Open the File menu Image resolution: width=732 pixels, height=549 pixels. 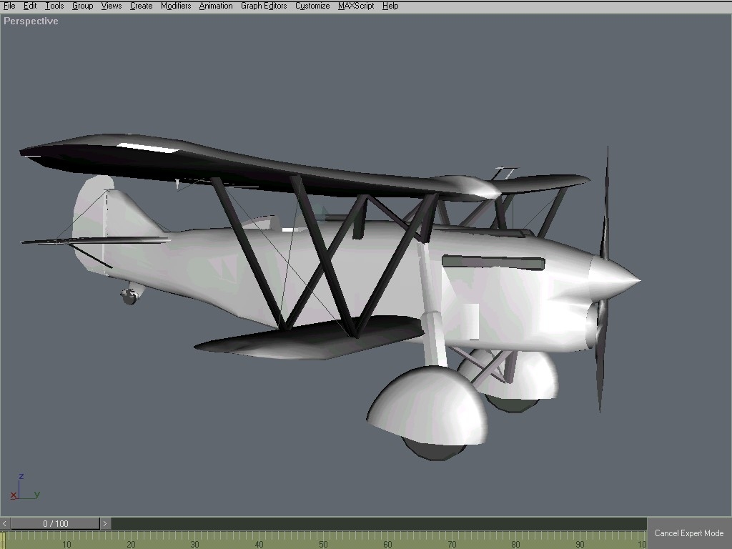click(9, 6)
